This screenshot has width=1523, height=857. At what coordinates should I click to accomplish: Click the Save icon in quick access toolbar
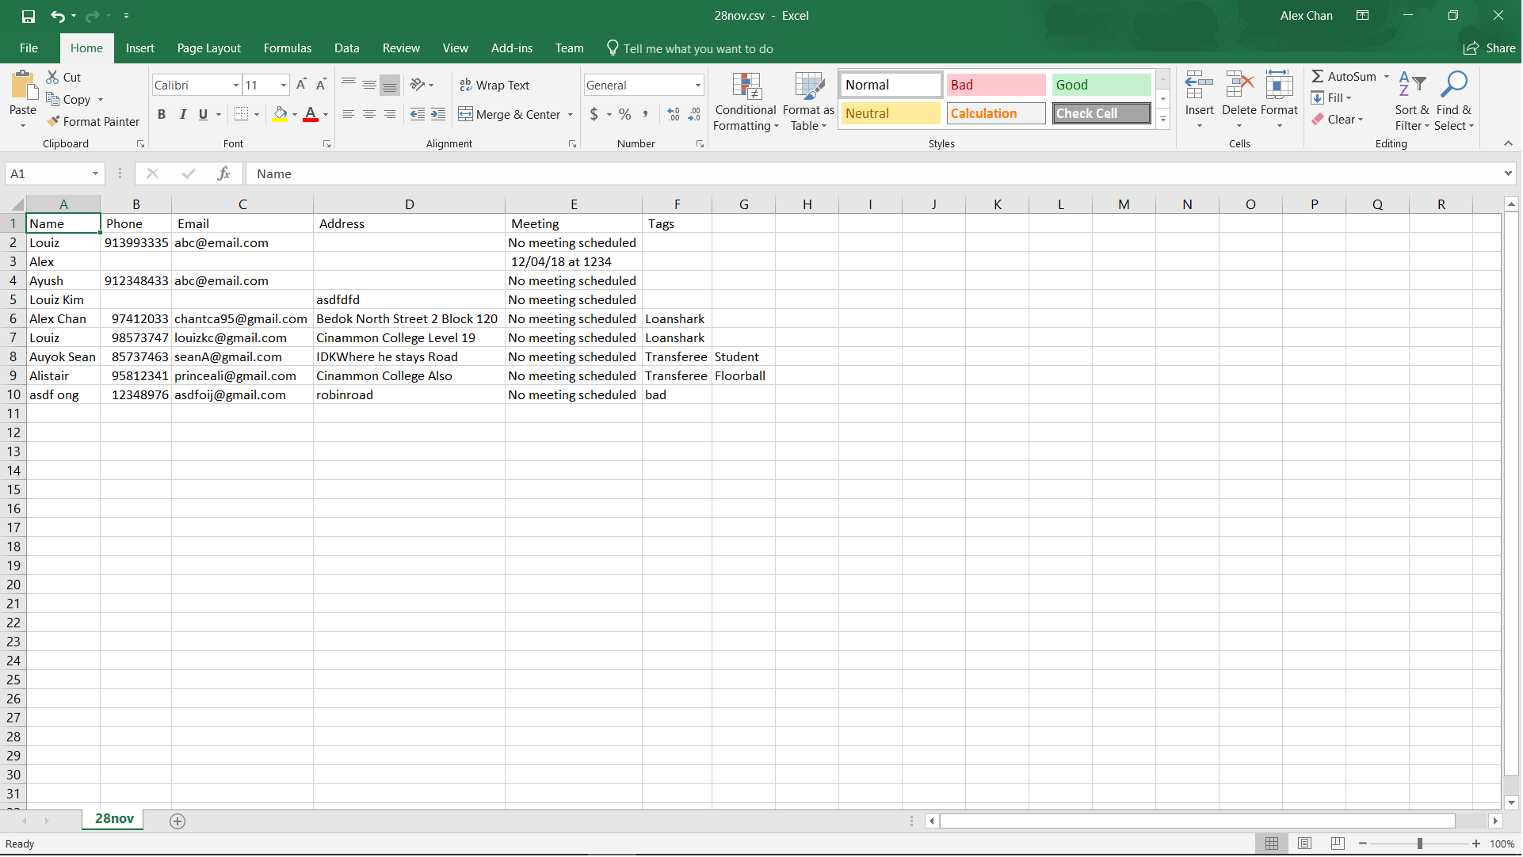pyautogui.click(x=29, y=16)
